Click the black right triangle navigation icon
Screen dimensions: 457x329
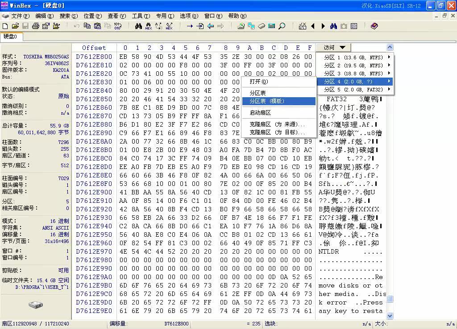point(323,26)
